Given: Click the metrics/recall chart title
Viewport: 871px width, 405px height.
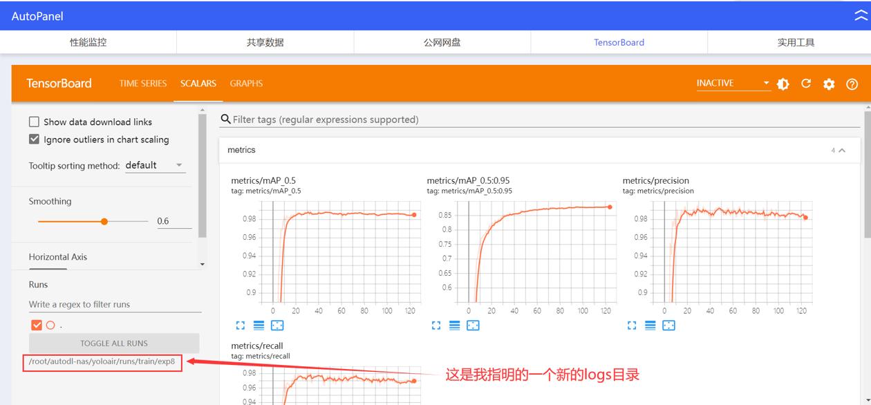Looking at the screenshot, I should click(257, 346).
